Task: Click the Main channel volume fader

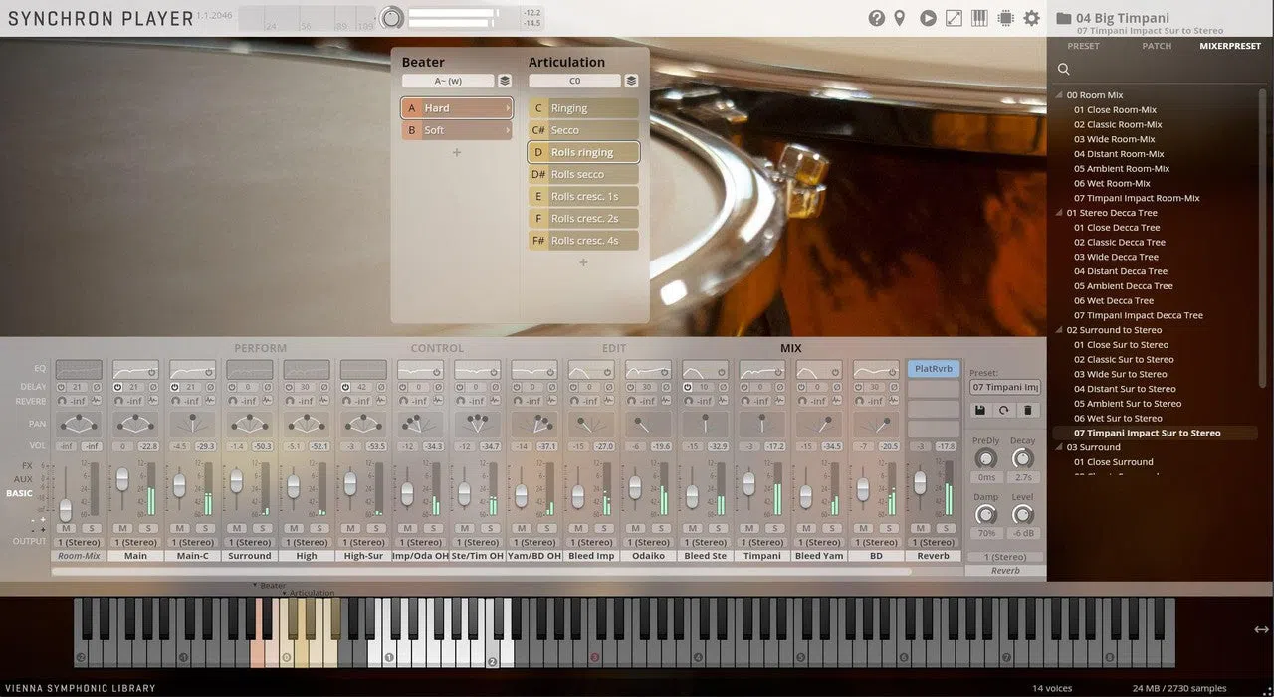Action: click(x=122, y=479)
